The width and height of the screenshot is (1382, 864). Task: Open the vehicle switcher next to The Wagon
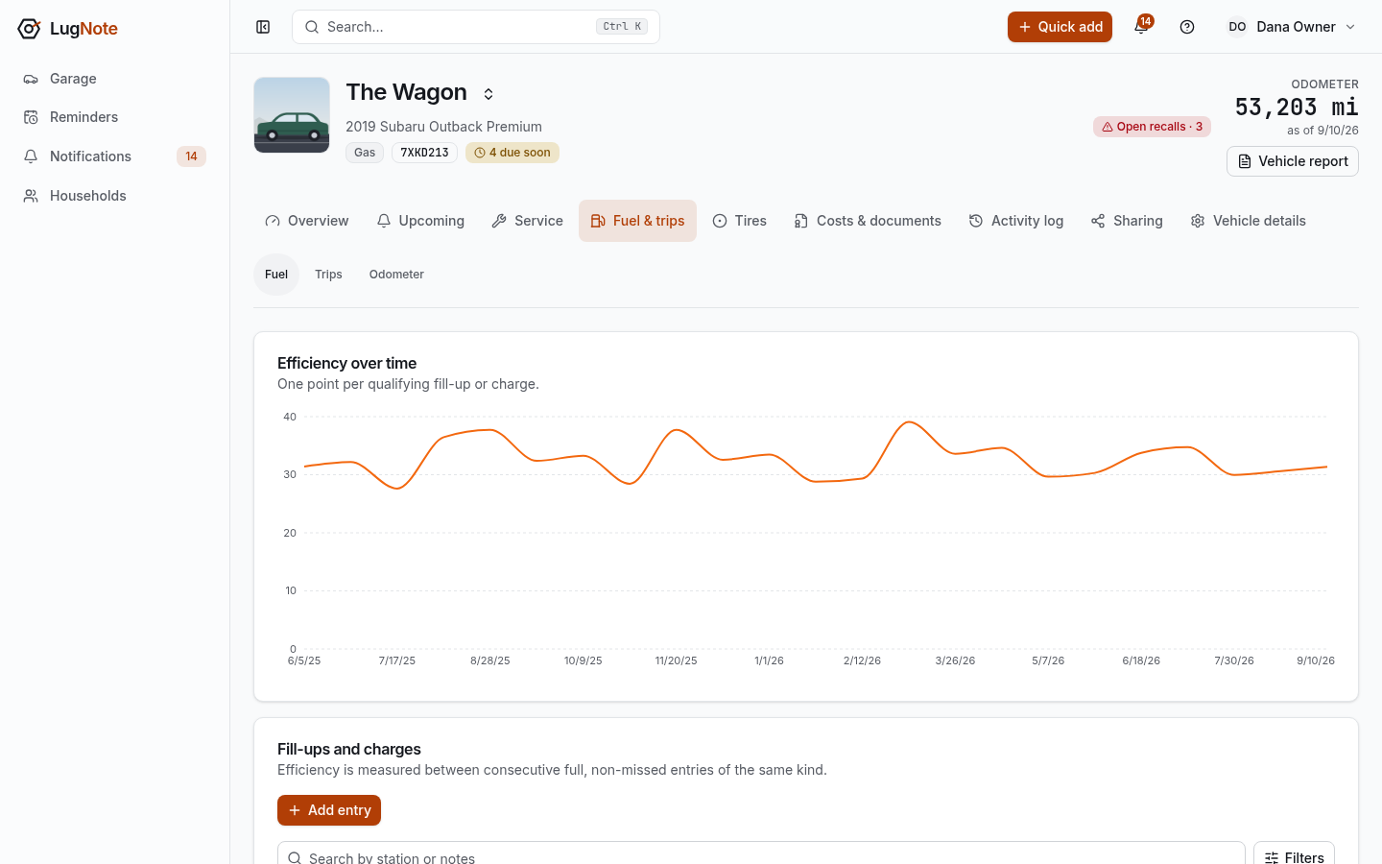pyautogui.click(x=488, y=93)
